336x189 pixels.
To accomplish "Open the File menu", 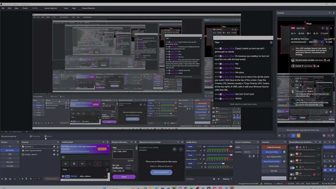I will tap(3, 8).
